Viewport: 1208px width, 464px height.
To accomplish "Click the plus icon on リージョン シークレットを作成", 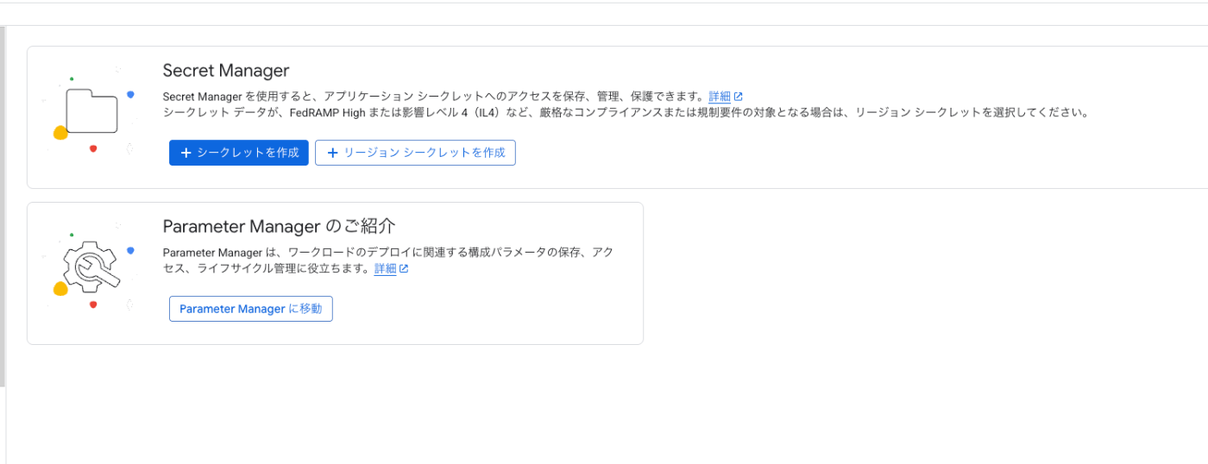I will pyautogui.click(x=332, y=153).
